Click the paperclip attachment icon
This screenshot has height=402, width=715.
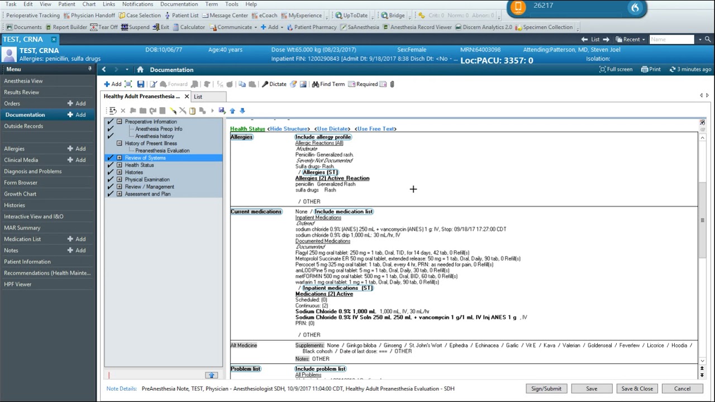pos(392,84)
